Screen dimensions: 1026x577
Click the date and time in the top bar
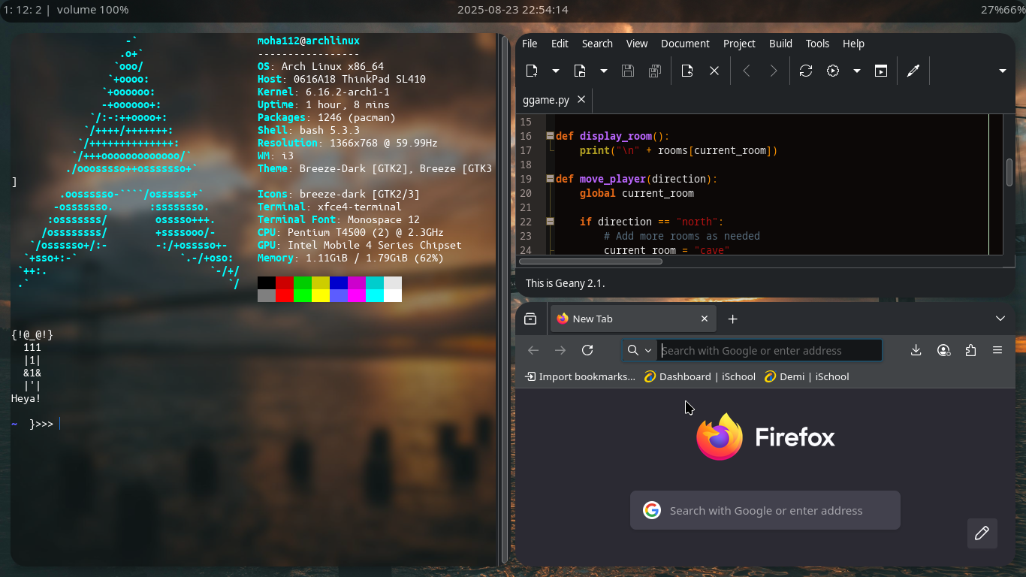(512, 10)
